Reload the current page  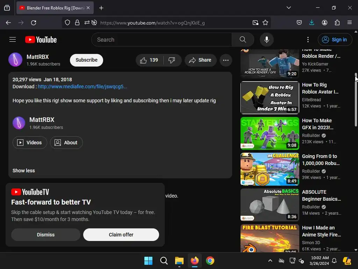34,23
